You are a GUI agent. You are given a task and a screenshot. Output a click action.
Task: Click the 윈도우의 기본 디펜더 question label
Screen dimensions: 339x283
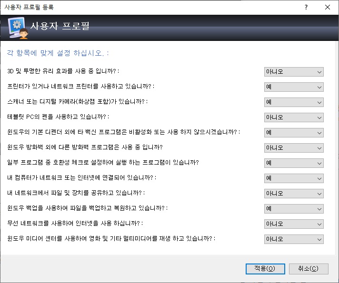click(123, 132)
